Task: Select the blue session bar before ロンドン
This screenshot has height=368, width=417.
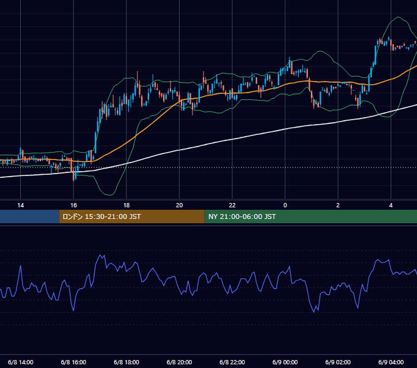Action: pyautogui.click(x=29, y=217)
